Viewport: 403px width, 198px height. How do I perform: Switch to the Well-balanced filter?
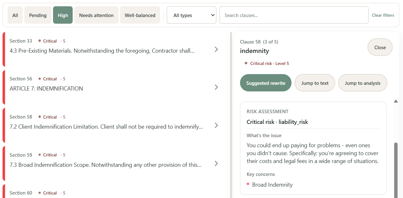(x=140, y=15)
